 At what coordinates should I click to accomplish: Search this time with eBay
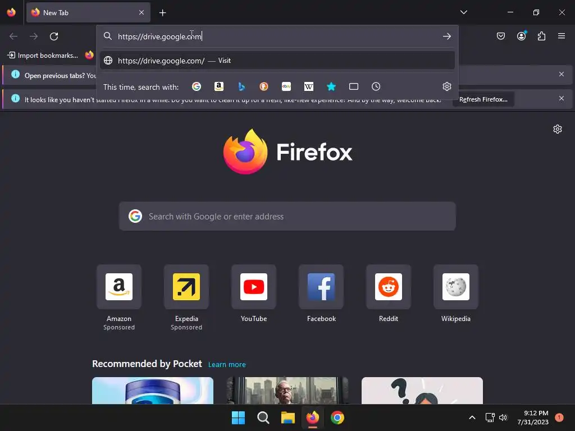click(x=286, y=86)
